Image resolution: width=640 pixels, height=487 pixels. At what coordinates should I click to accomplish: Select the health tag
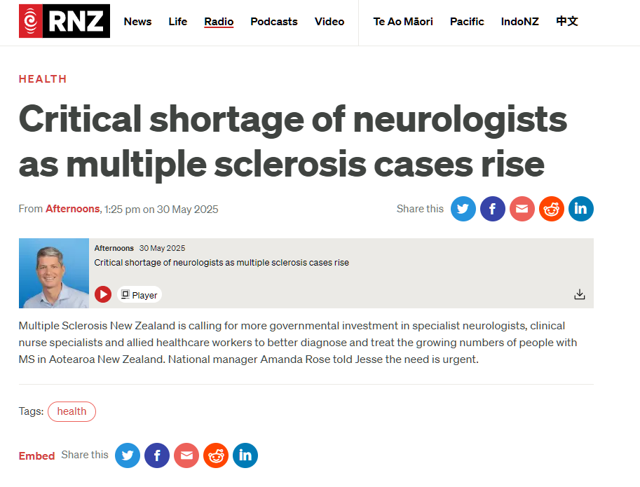pos(72,411)
